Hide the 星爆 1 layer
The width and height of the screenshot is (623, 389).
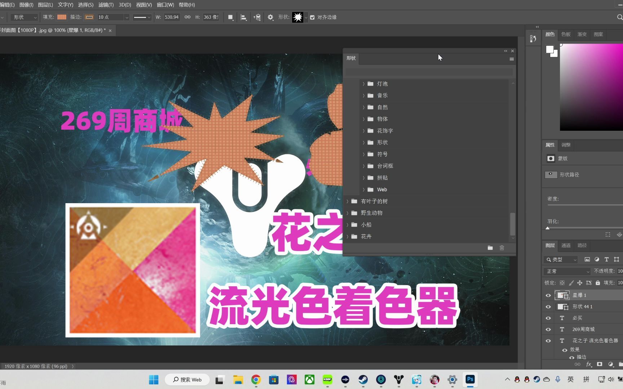(x=548, y=295)
